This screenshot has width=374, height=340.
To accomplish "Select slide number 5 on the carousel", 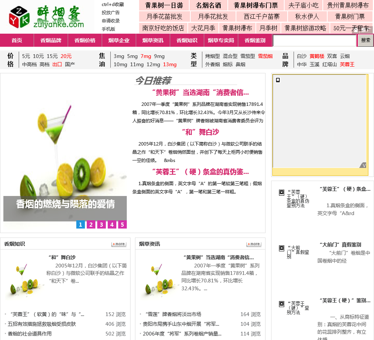I will (123, 224).
